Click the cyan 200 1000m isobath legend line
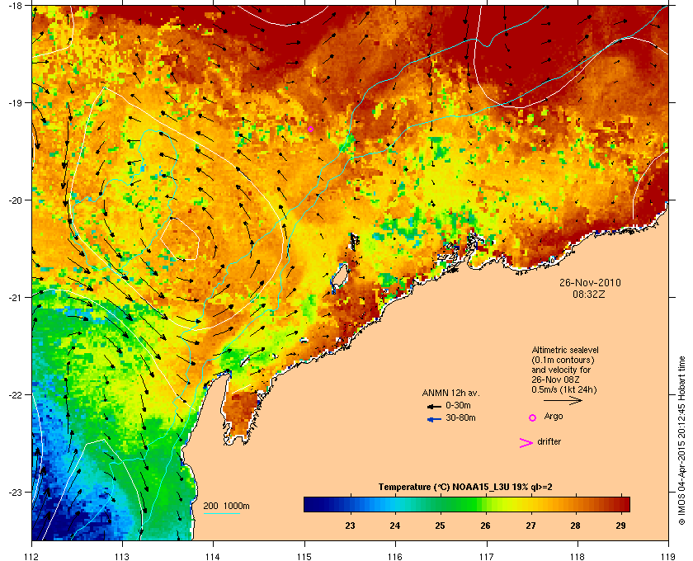 [x=221, y=514]
